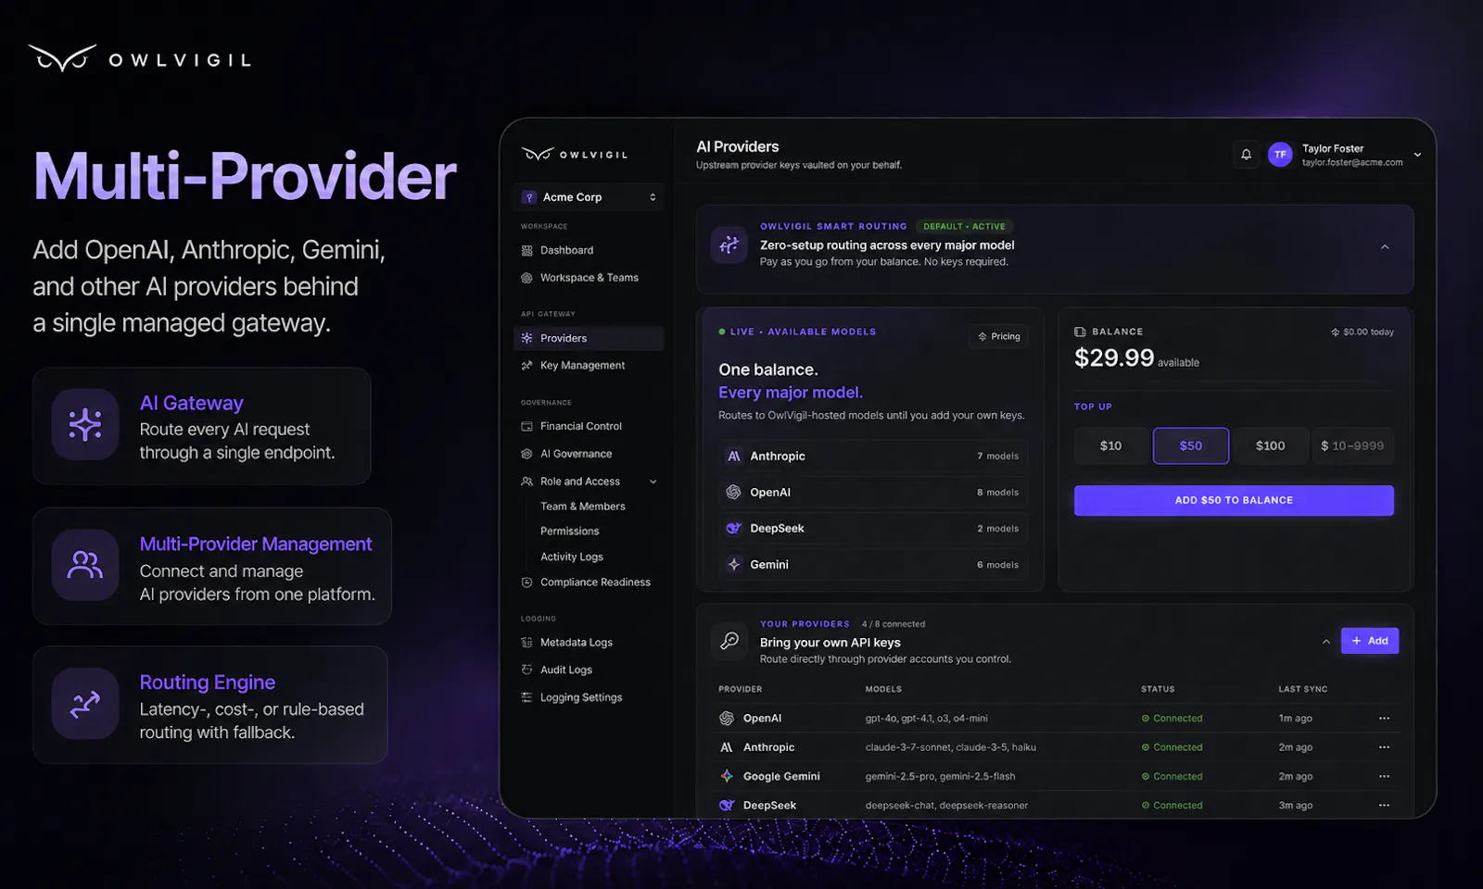Click the Add provider button
The width and height of the screenshot is (1483, 889).
(1370, 641)
